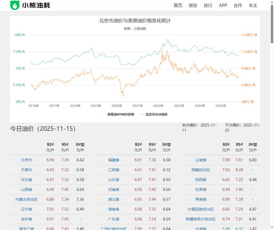Click the 2022 peak on the price chart
This screenshot has height=230, width=274.
click(x=168, y=40)
